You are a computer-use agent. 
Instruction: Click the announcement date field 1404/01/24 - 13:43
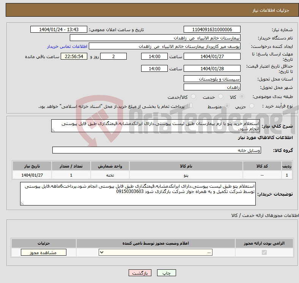[59, 29]
